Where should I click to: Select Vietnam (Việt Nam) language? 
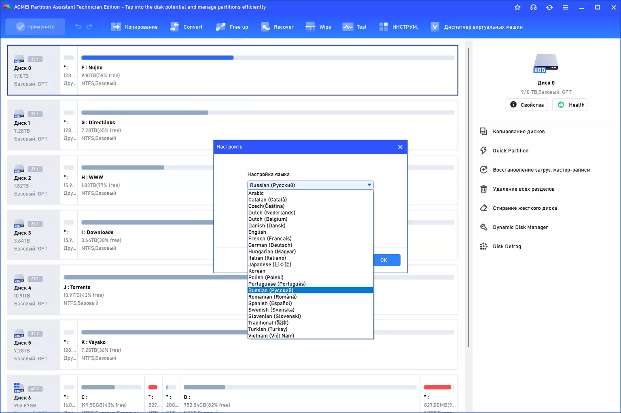pos(310,336)
